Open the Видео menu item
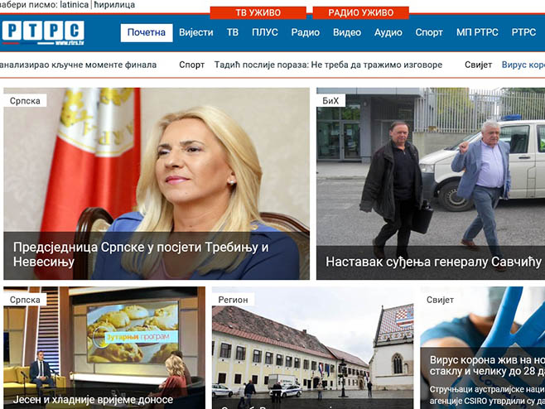Screen dimensions: 545x409 tap(347, 32)
